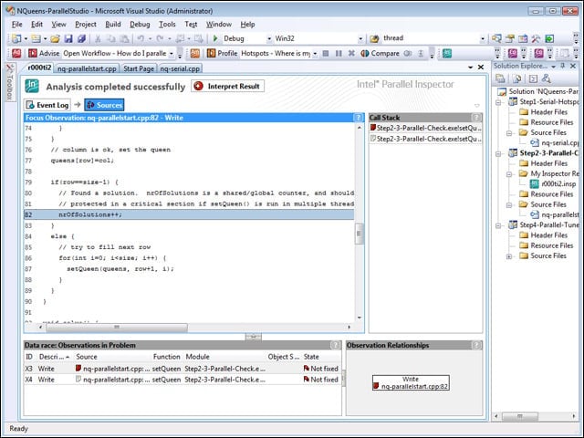The image size is (584, 438).
Task: Collapse the Step4-Parallel-Tune project node
Action: [498, 225]
